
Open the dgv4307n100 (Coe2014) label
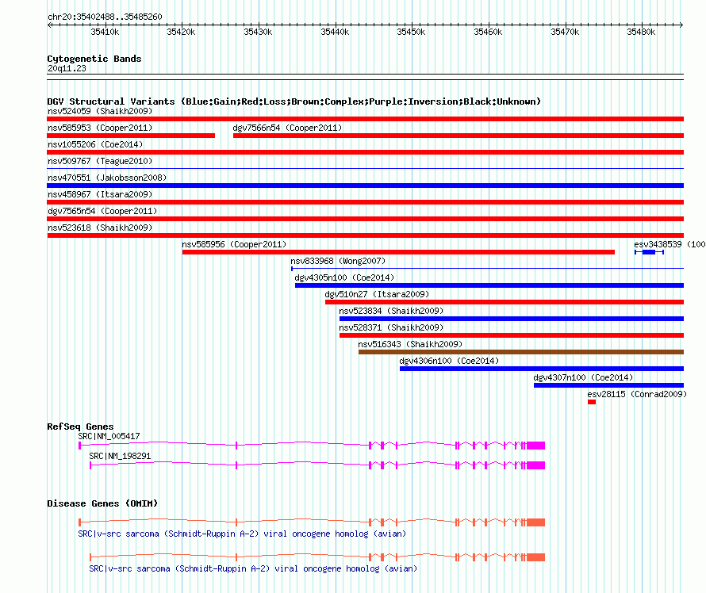(x=583, y=377)
